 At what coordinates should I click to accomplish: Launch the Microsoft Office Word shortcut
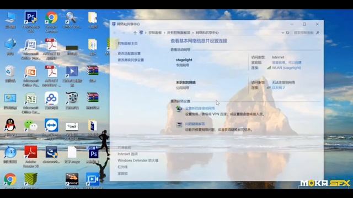(x=31, y=45)
